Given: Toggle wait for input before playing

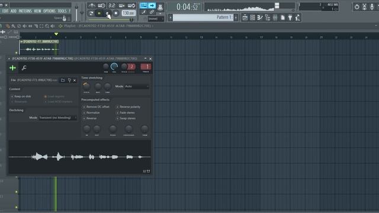Looking at the screenshot, I should pos(101,5).
